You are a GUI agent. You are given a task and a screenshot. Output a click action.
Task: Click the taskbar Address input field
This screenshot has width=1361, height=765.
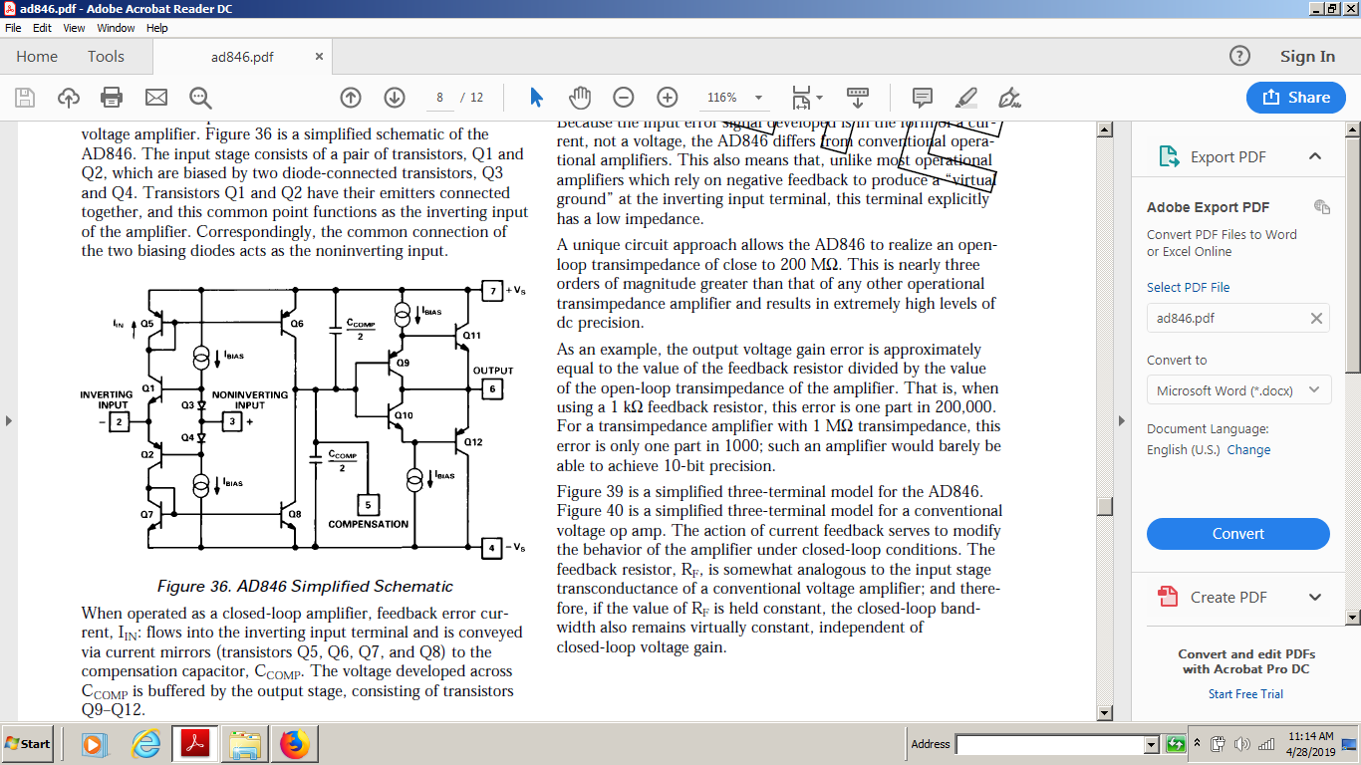[x=1050, y=744]
